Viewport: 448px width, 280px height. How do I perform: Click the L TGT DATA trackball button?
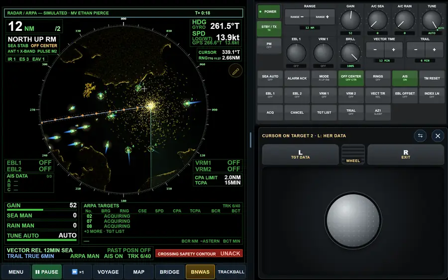click(x=300, y=154)
